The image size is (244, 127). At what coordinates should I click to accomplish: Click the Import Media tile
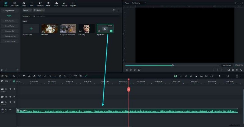(31, 29)
